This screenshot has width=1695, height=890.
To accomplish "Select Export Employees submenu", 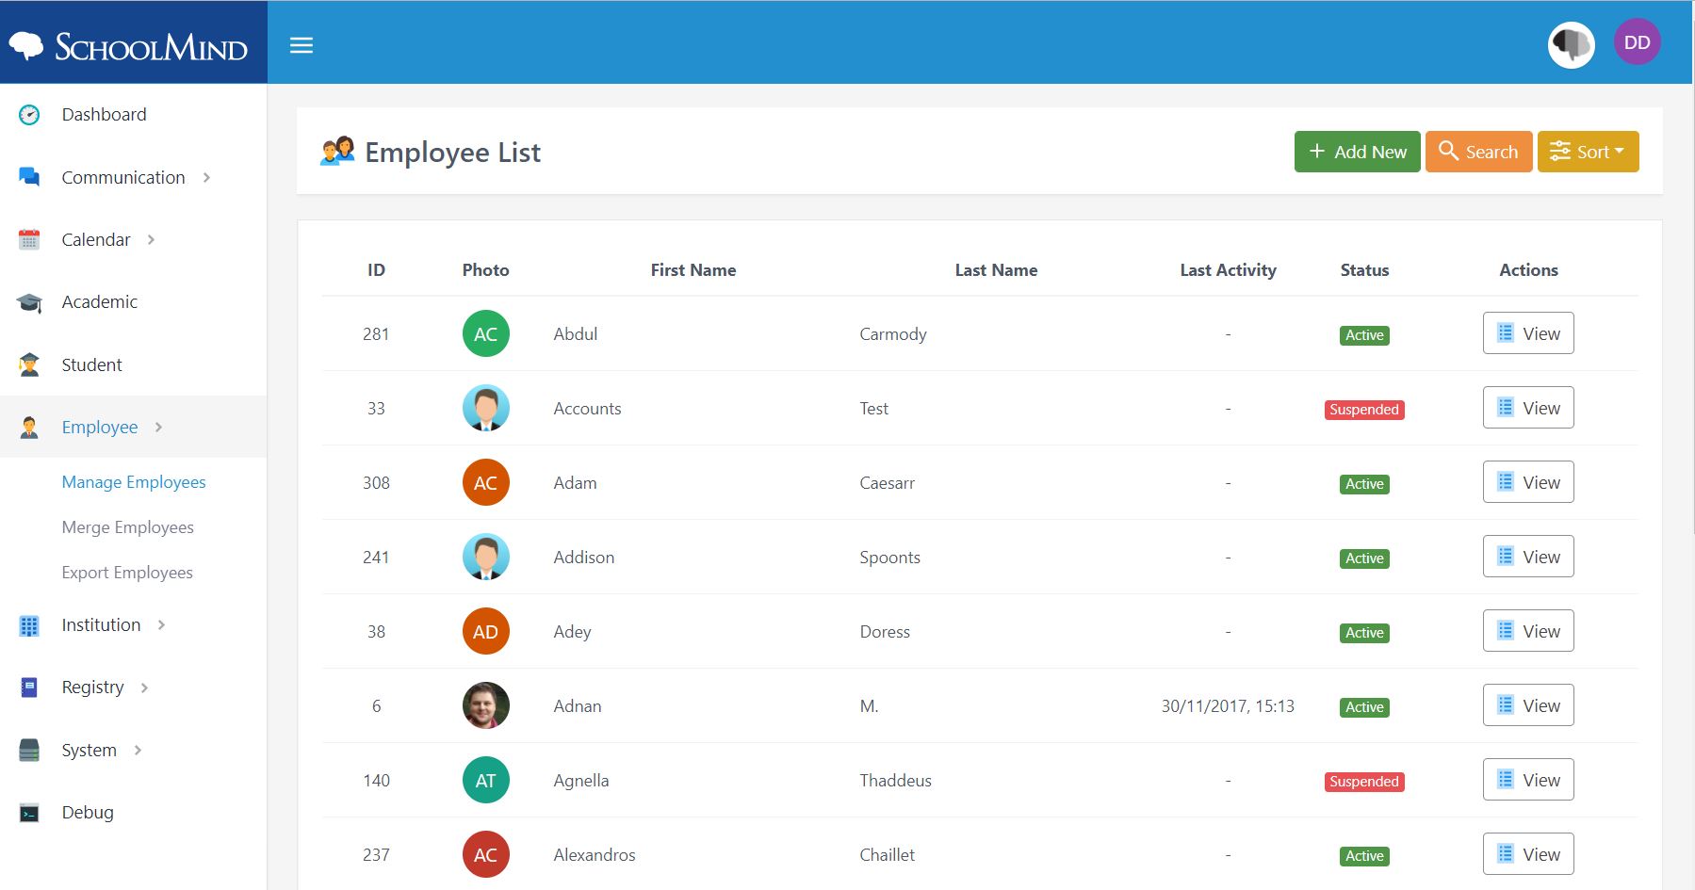I will (127, 573).
